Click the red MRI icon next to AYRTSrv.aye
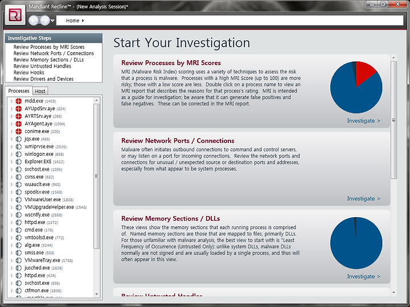Image resolution: width=410 pixels, height=307 pixels. pos(19,116)
